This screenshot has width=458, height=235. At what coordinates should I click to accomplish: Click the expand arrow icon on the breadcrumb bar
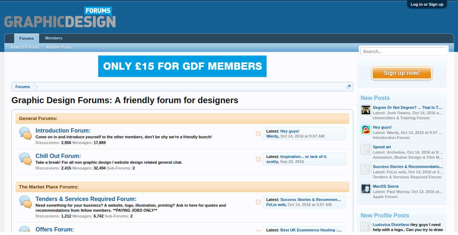[348, 86]
